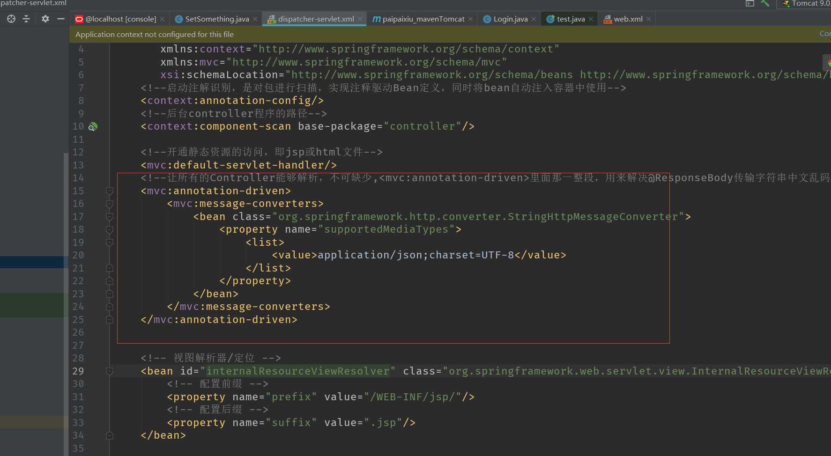Image resolution: width=831 pixels, height=456 pixels.
Task: Click the supportedMediaTypes property name on line 18
Action: coord(386,229)
